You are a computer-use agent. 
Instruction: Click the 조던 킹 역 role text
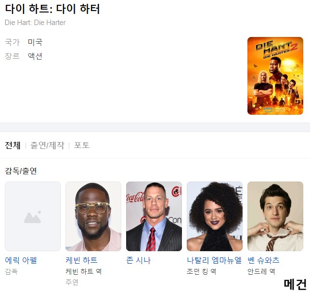(202, 271)
